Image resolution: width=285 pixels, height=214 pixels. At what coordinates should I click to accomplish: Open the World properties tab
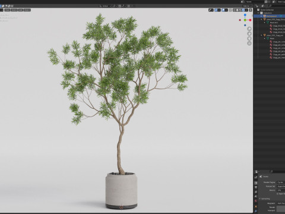pyautogui.click(x=256, y=201)
